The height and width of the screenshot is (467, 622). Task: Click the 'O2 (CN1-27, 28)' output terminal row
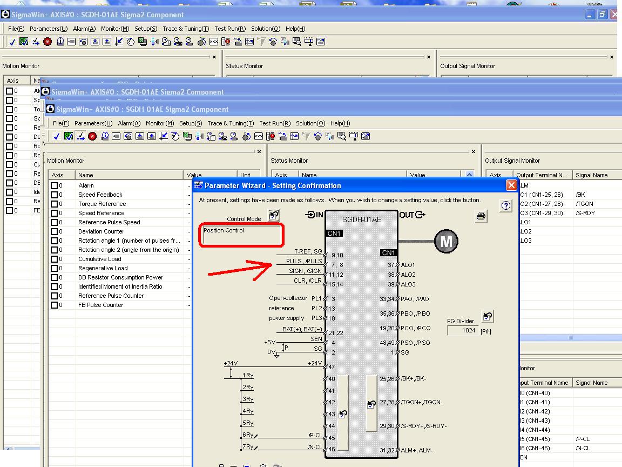pos(542,204)
